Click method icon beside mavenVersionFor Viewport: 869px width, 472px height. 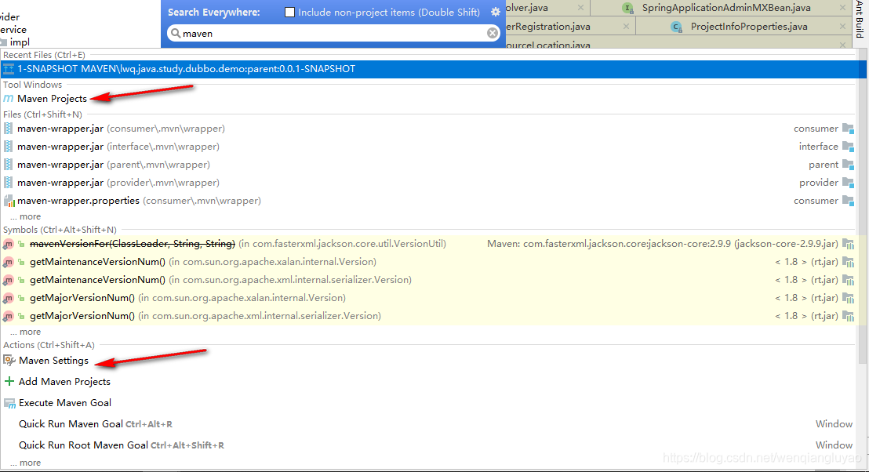pos(8,245)
